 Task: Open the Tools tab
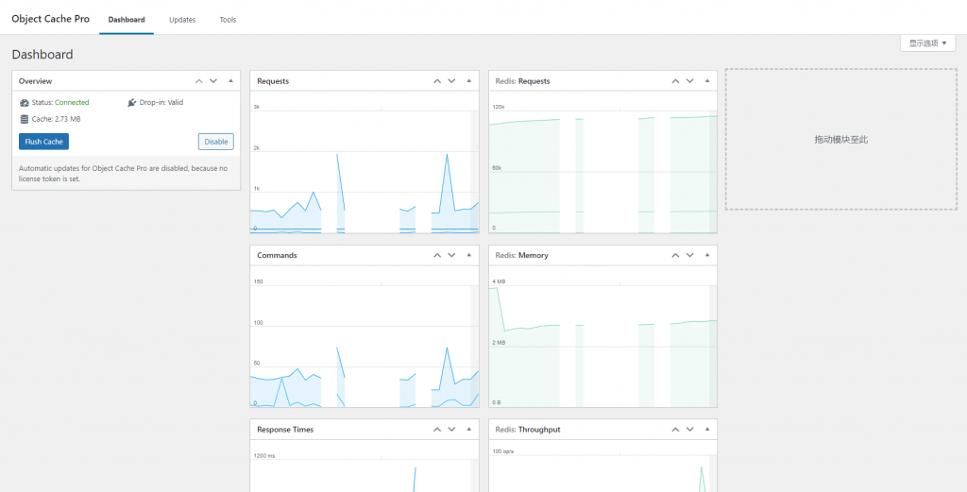coord(228,20)
